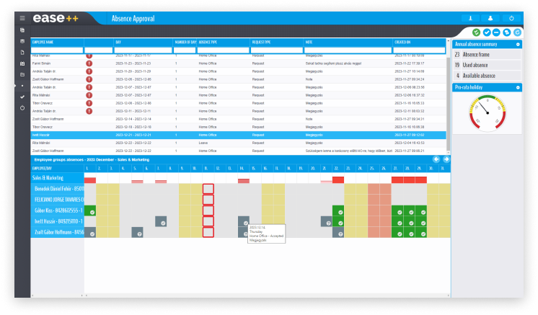Click the download icon in the top header
538x315 pixels.
pos(470,18)
